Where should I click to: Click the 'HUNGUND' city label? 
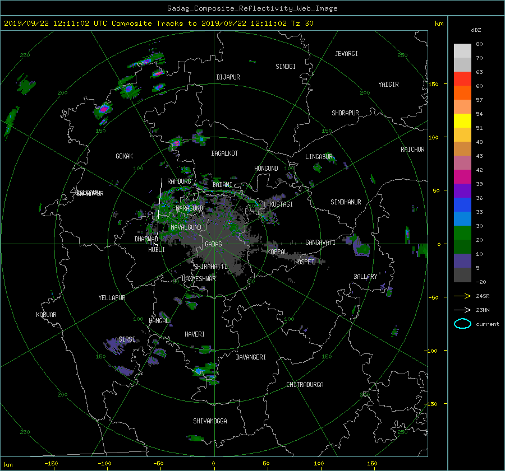[x=266, y=169]
